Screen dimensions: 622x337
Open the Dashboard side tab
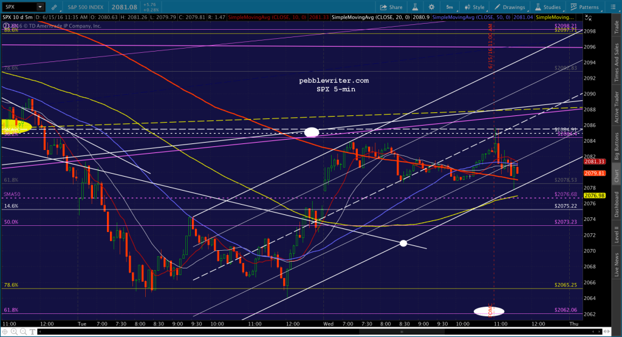click(x=617, y=204)
